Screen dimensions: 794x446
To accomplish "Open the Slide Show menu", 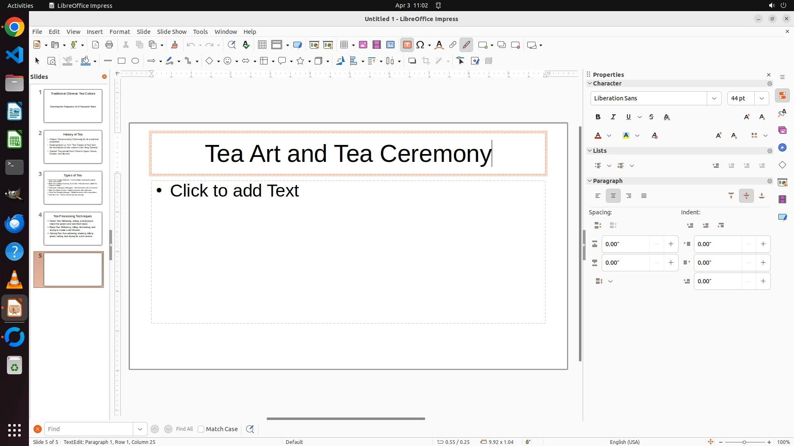I will (172, 32).
